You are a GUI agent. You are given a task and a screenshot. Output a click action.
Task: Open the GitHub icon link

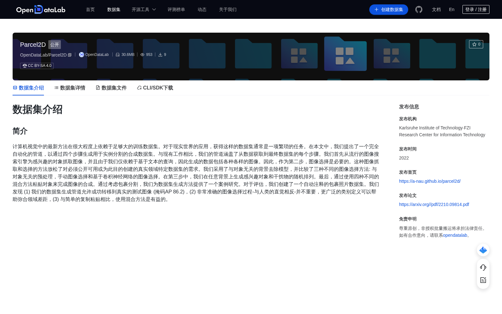[419, 9]
